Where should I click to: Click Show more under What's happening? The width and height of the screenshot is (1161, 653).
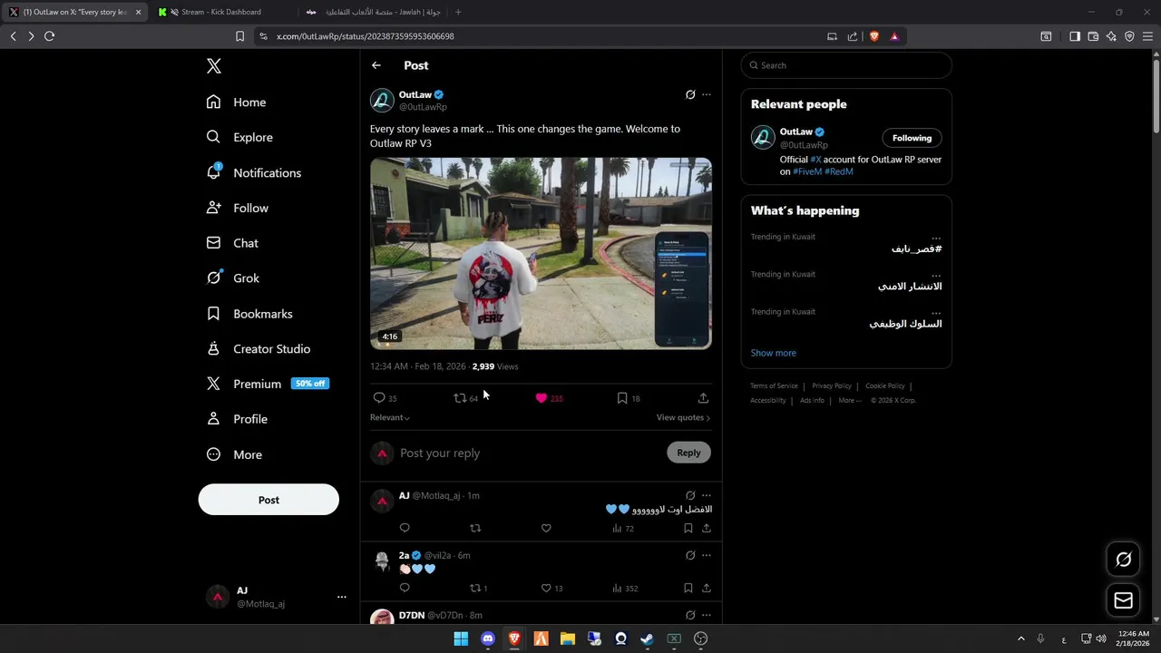[774, 353]
